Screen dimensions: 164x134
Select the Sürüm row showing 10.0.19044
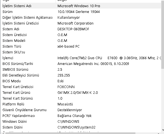coord(81,12)
